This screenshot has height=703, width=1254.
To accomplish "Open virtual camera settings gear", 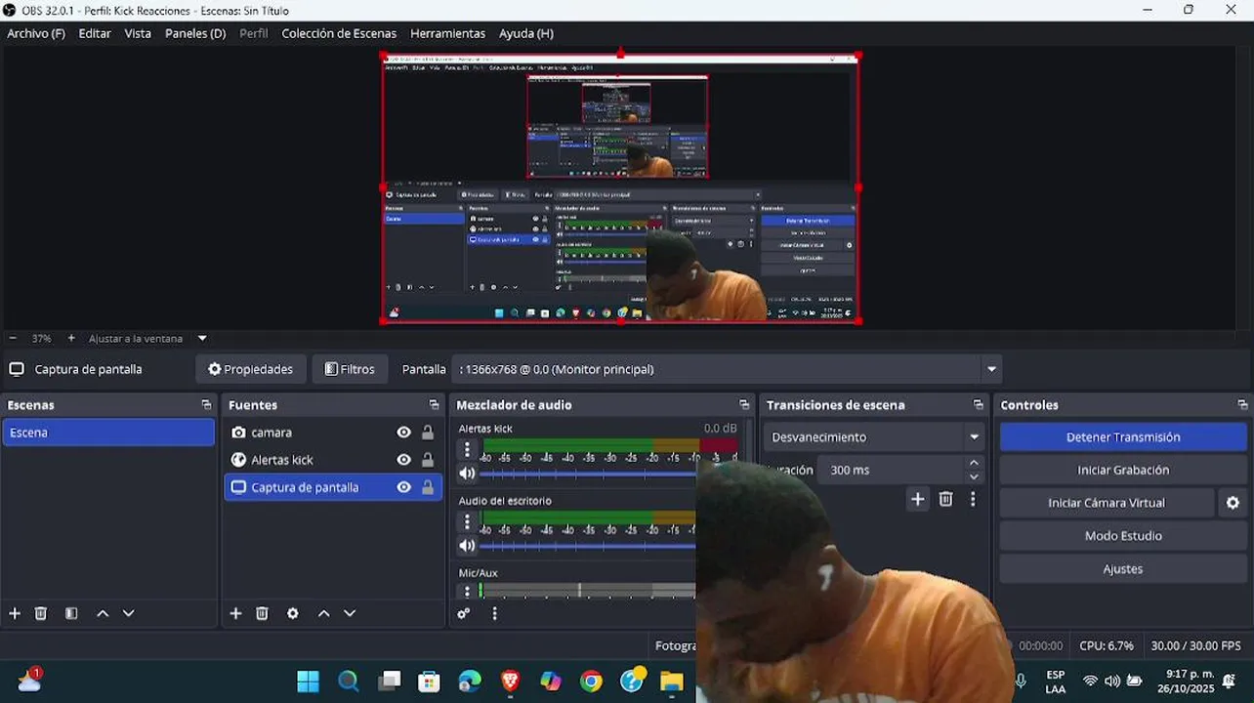I will click(1233, 503).
